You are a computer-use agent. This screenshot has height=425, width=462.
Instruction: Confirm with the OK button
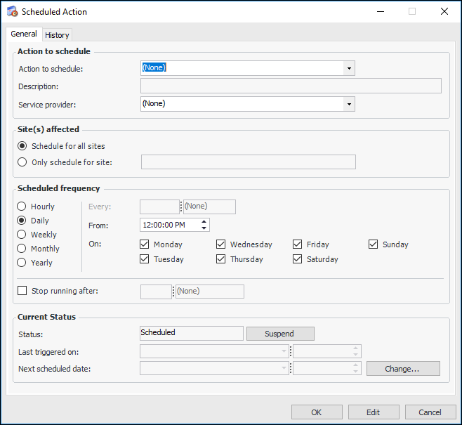point(317,412)
